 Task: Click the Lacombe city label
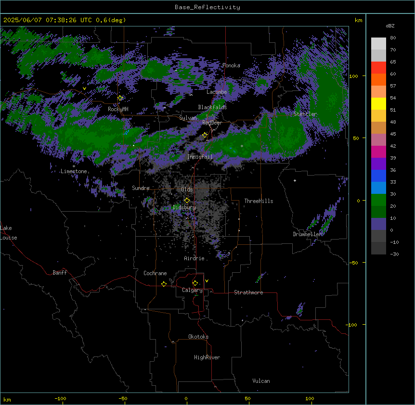217,92
